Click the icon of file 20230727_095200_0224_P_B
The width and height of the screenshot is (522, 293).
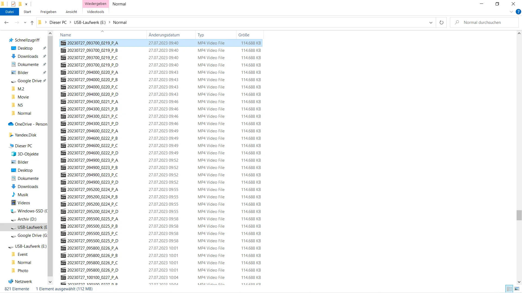(63, 197)
